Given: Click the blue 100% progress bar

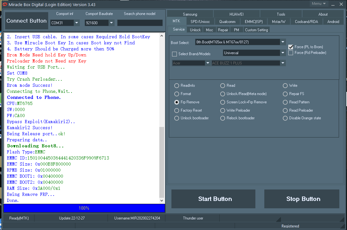Looking at the screenshot, I should [x=84, y=208].
